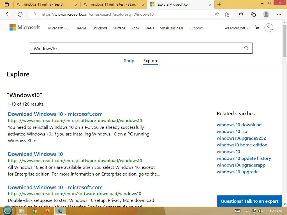
Task: Click the search magnifier icon in the search box
Action: click(246, 48)
